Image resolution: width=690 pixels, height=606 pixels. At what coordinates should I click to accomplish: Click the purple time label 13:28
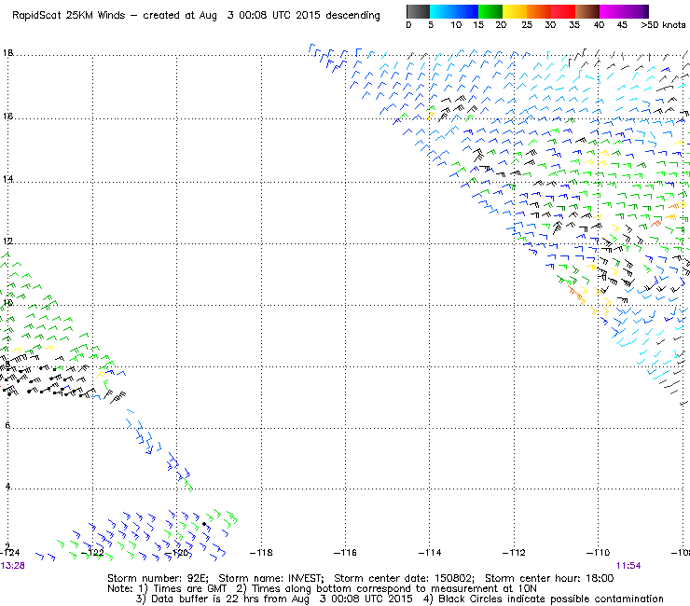point(13,566)
